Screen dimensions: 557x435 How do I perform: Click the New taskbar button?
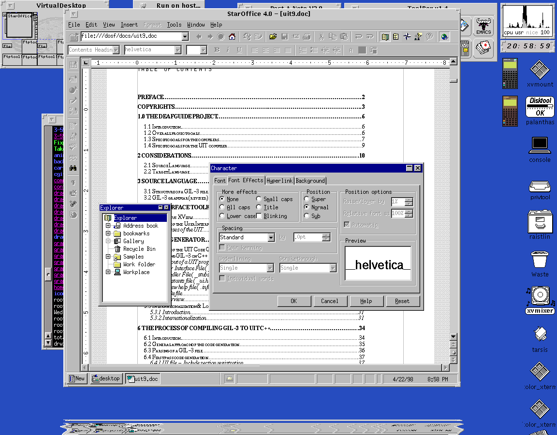(77, 378)
